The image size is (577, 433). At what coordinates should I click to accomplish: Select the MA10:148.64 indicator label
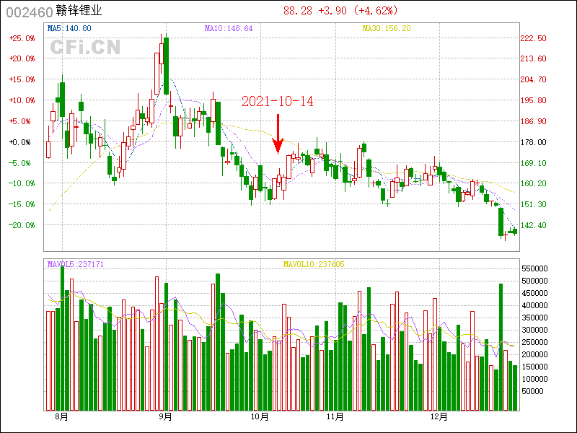pos(228,28)
